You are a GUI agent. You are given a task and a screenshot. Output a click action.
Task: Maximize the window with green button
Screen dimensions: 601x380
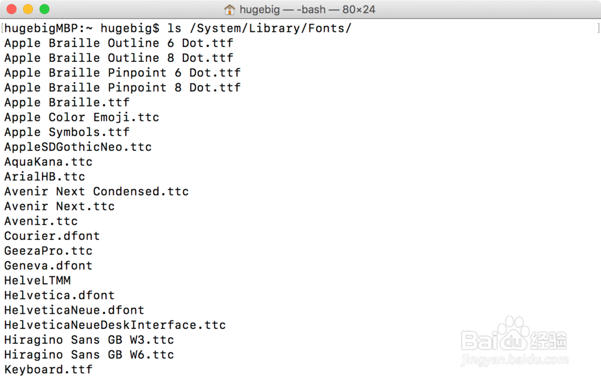click(44, 10)
